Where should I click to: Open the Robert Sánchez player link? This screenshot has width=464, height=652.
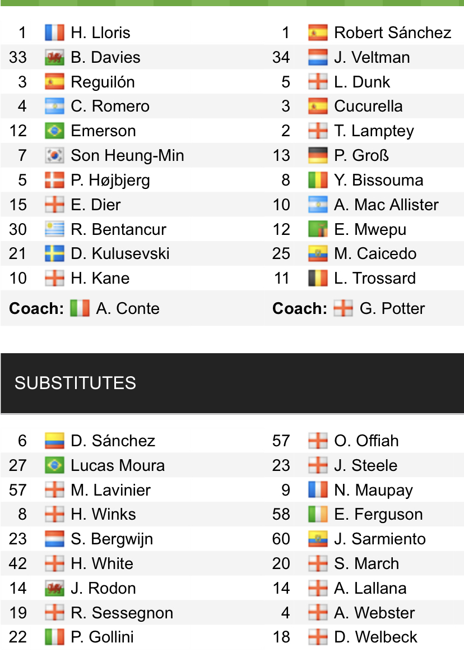pyautogui.click(x=392, y=33)
